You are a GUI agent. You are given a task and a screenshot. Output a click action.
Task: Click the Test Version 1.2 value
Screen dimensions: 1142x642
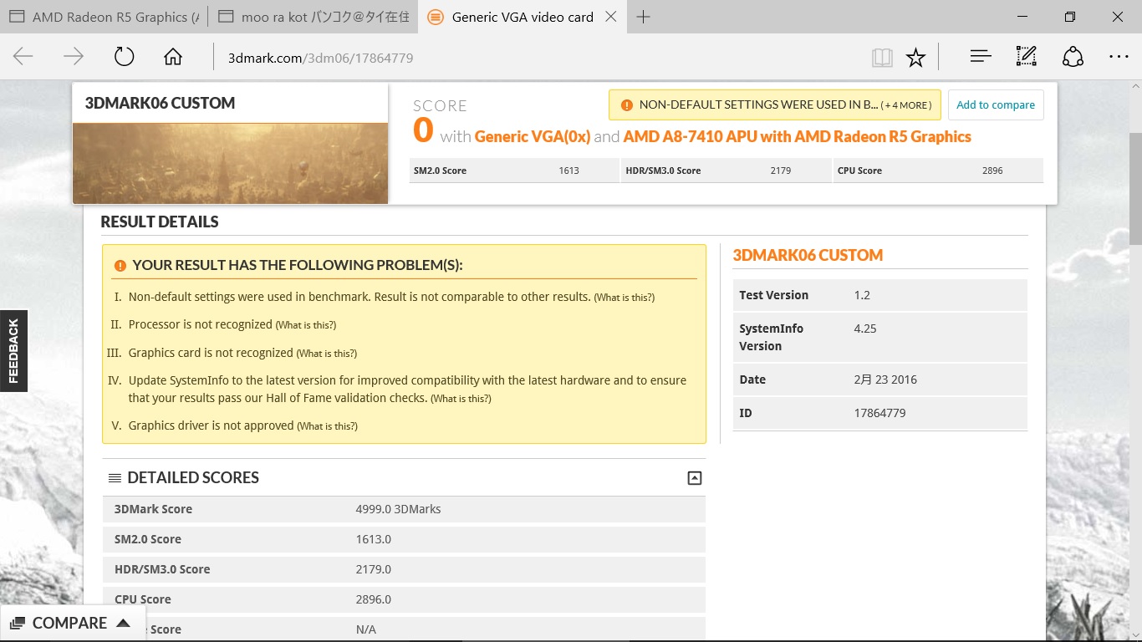(x=862, y=295)
